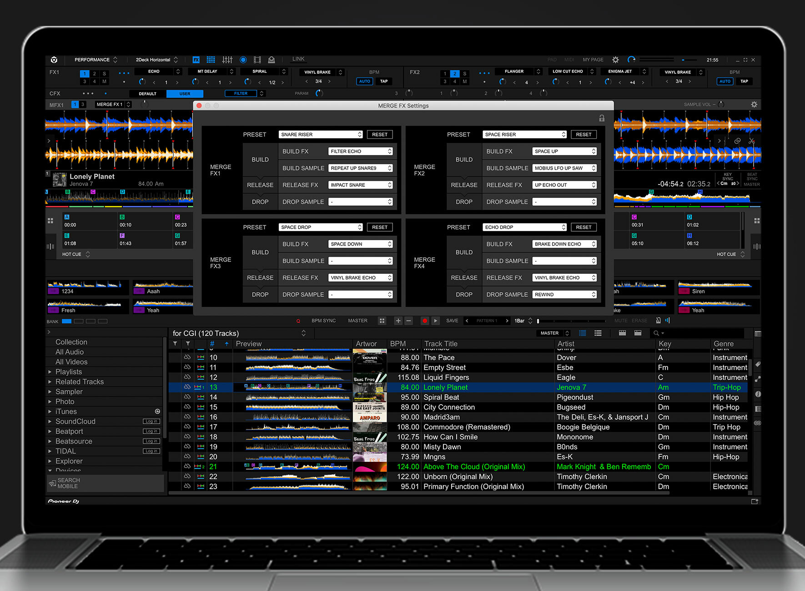Screen dimensions: 805x591
Task: Click the lock icon in MERGE FX Settings
Action: click(x=601, y=118)
